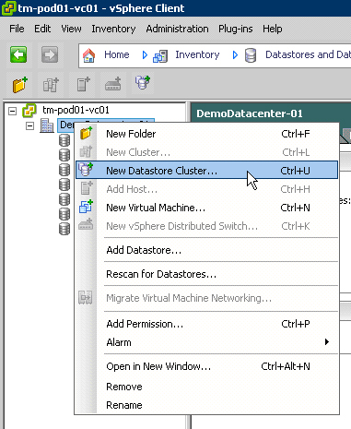Click the tm-pod01-vc01 vCenter icon in tree
The image size is (351, 429).
[x=29, y=111]
